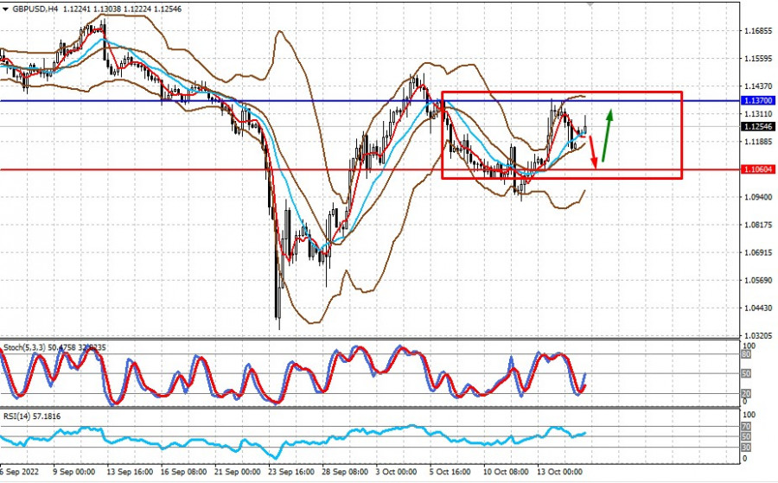Click the blue 1.13700 price level label
Image resolution: width=778 pixels, height=483 pixels.
click(x=758, y=101)
